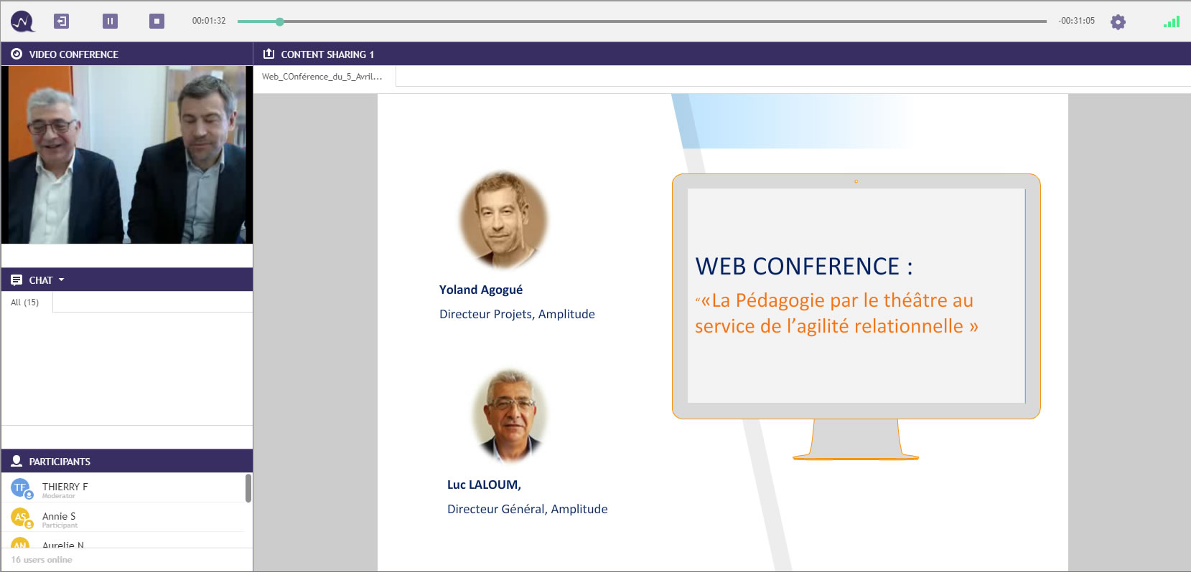Click the signal strength bars icon

pos(1172,22)
